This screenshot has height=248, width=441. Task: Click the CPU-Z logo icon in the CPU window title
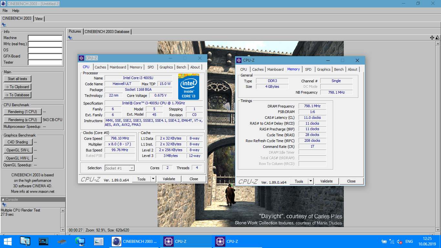click(81, 58)
